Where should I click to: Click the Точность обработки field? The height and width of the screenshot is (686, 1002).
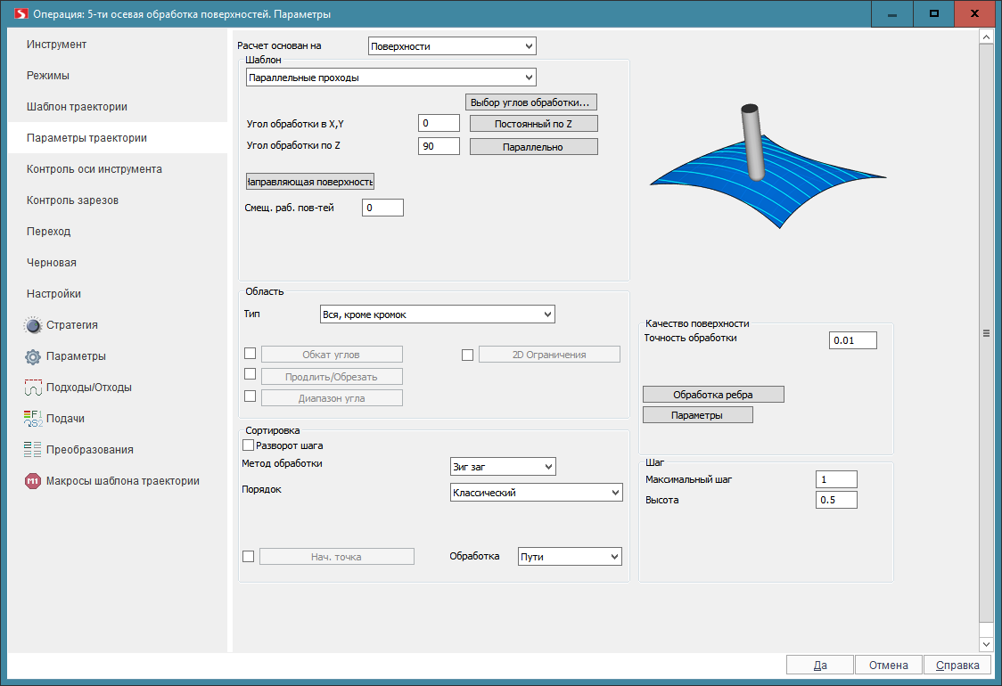click(853, 340)
